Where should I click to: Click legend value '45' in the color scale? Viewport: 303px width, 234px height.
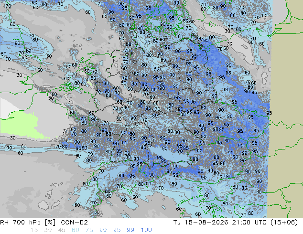62,230
